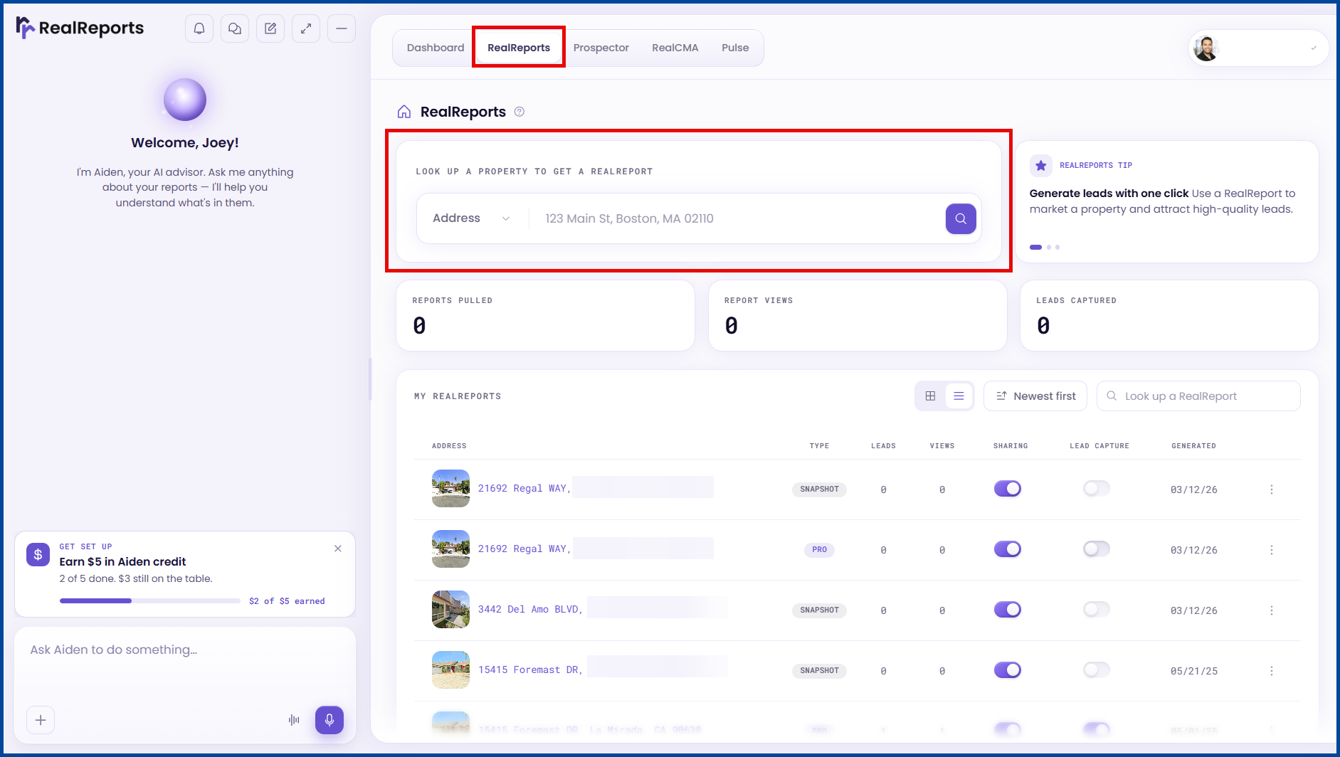Click the Report Views stat card

858,315
